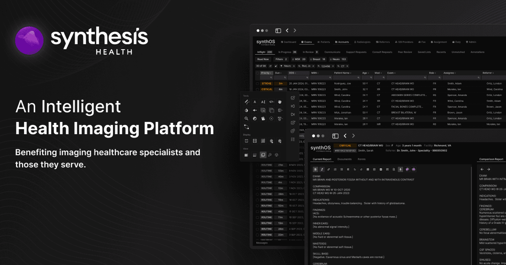Image resolution: width=506 pixels, height=265 pixels.
Task: Click the Exam column search field
Action: tap(407, 78)
